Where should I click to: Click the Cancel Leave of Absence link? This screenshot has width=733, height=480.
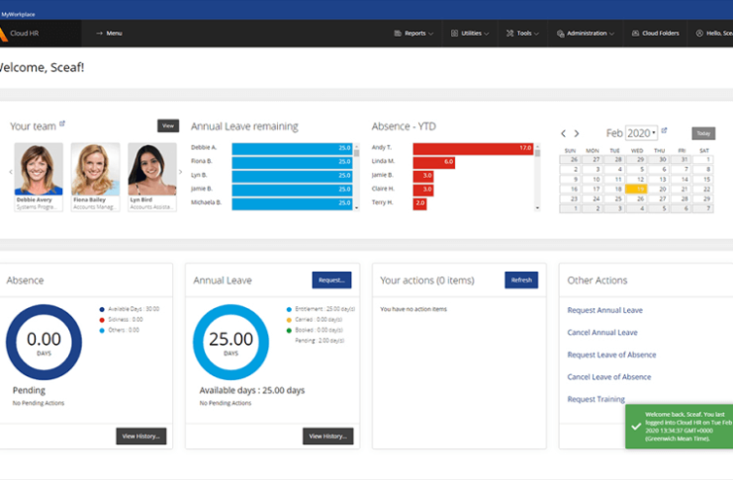pyautogui.click(x=608, y=377)
